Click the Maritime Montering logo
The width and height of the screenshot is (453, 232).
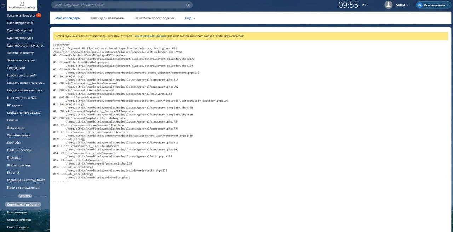(22, 5)
